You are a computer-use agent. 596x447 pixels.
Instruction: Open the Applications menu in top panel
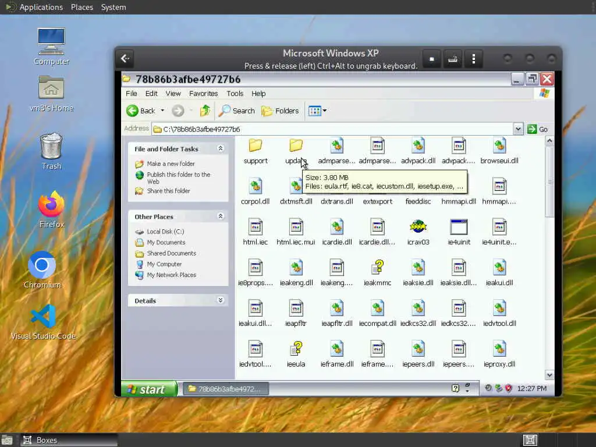[x=41, y=7]
